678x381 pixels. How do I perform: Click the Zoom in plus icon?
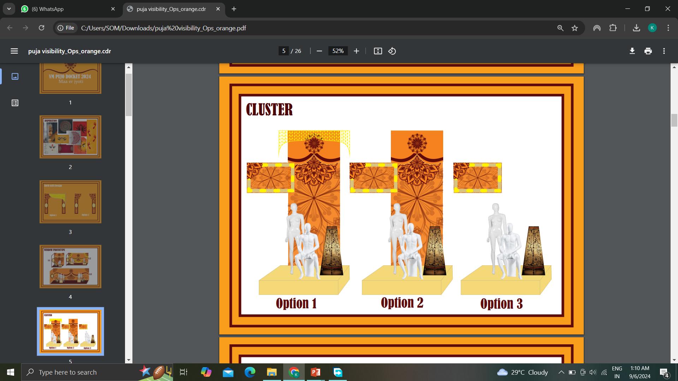(356, 51)
